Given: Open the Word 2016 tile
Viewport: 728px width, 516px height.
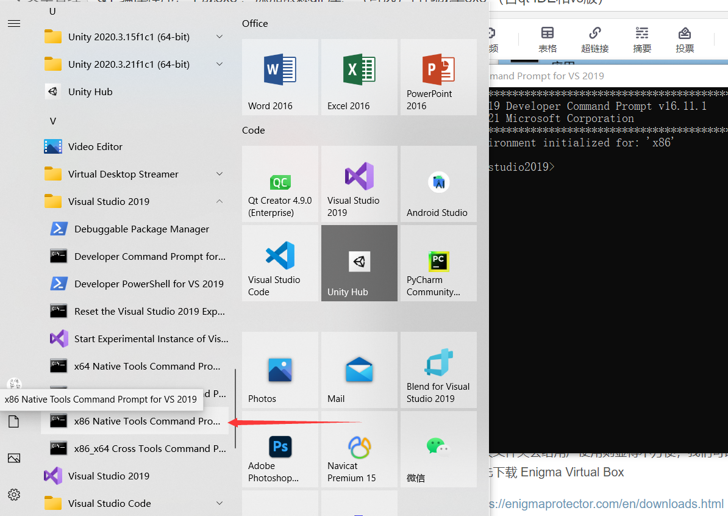Looking at the screenshot, I should (280, 77).
